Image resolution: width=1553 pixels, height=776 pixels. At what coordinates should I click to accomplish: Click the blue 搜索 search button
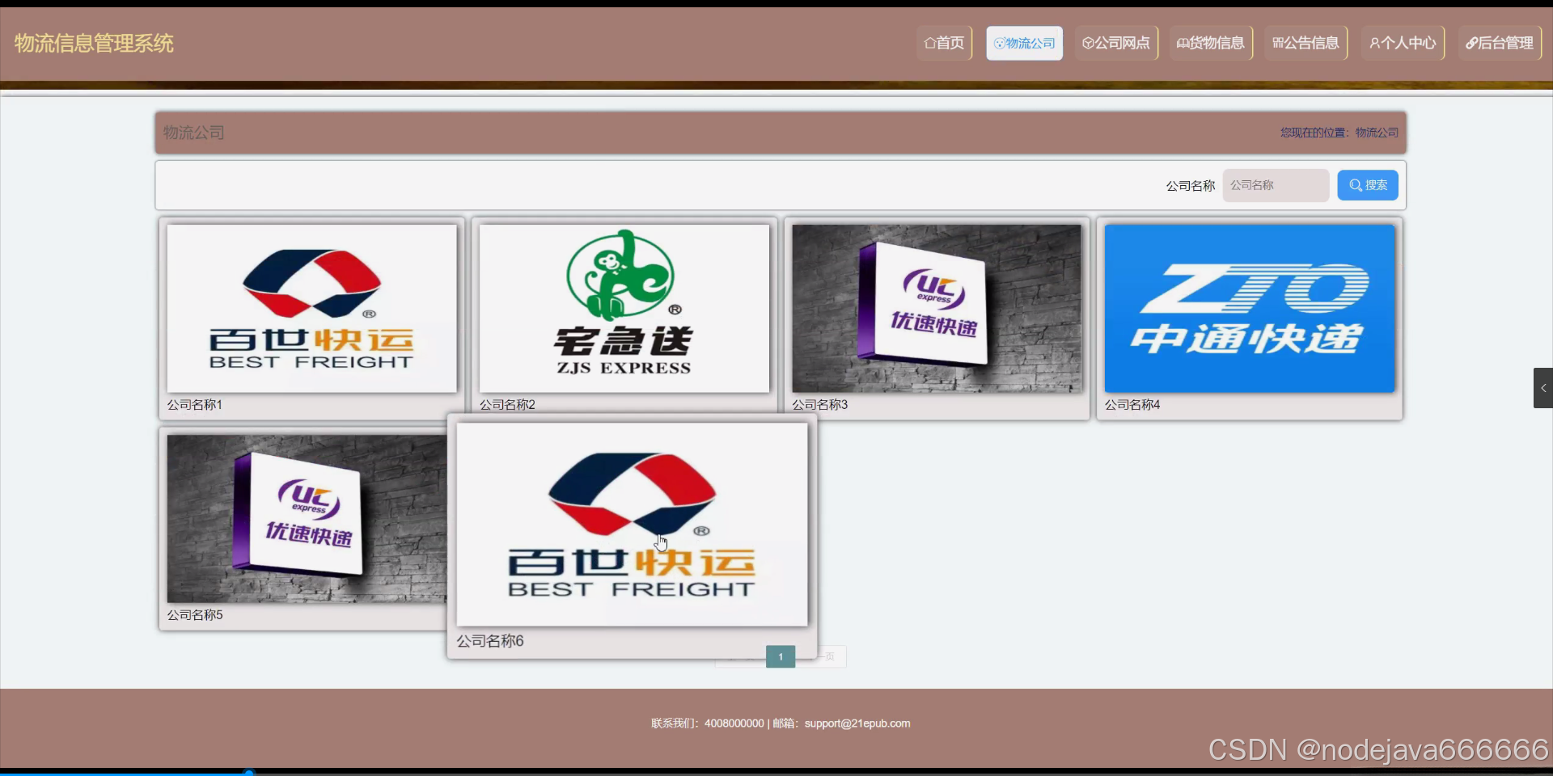point(1368,185)
